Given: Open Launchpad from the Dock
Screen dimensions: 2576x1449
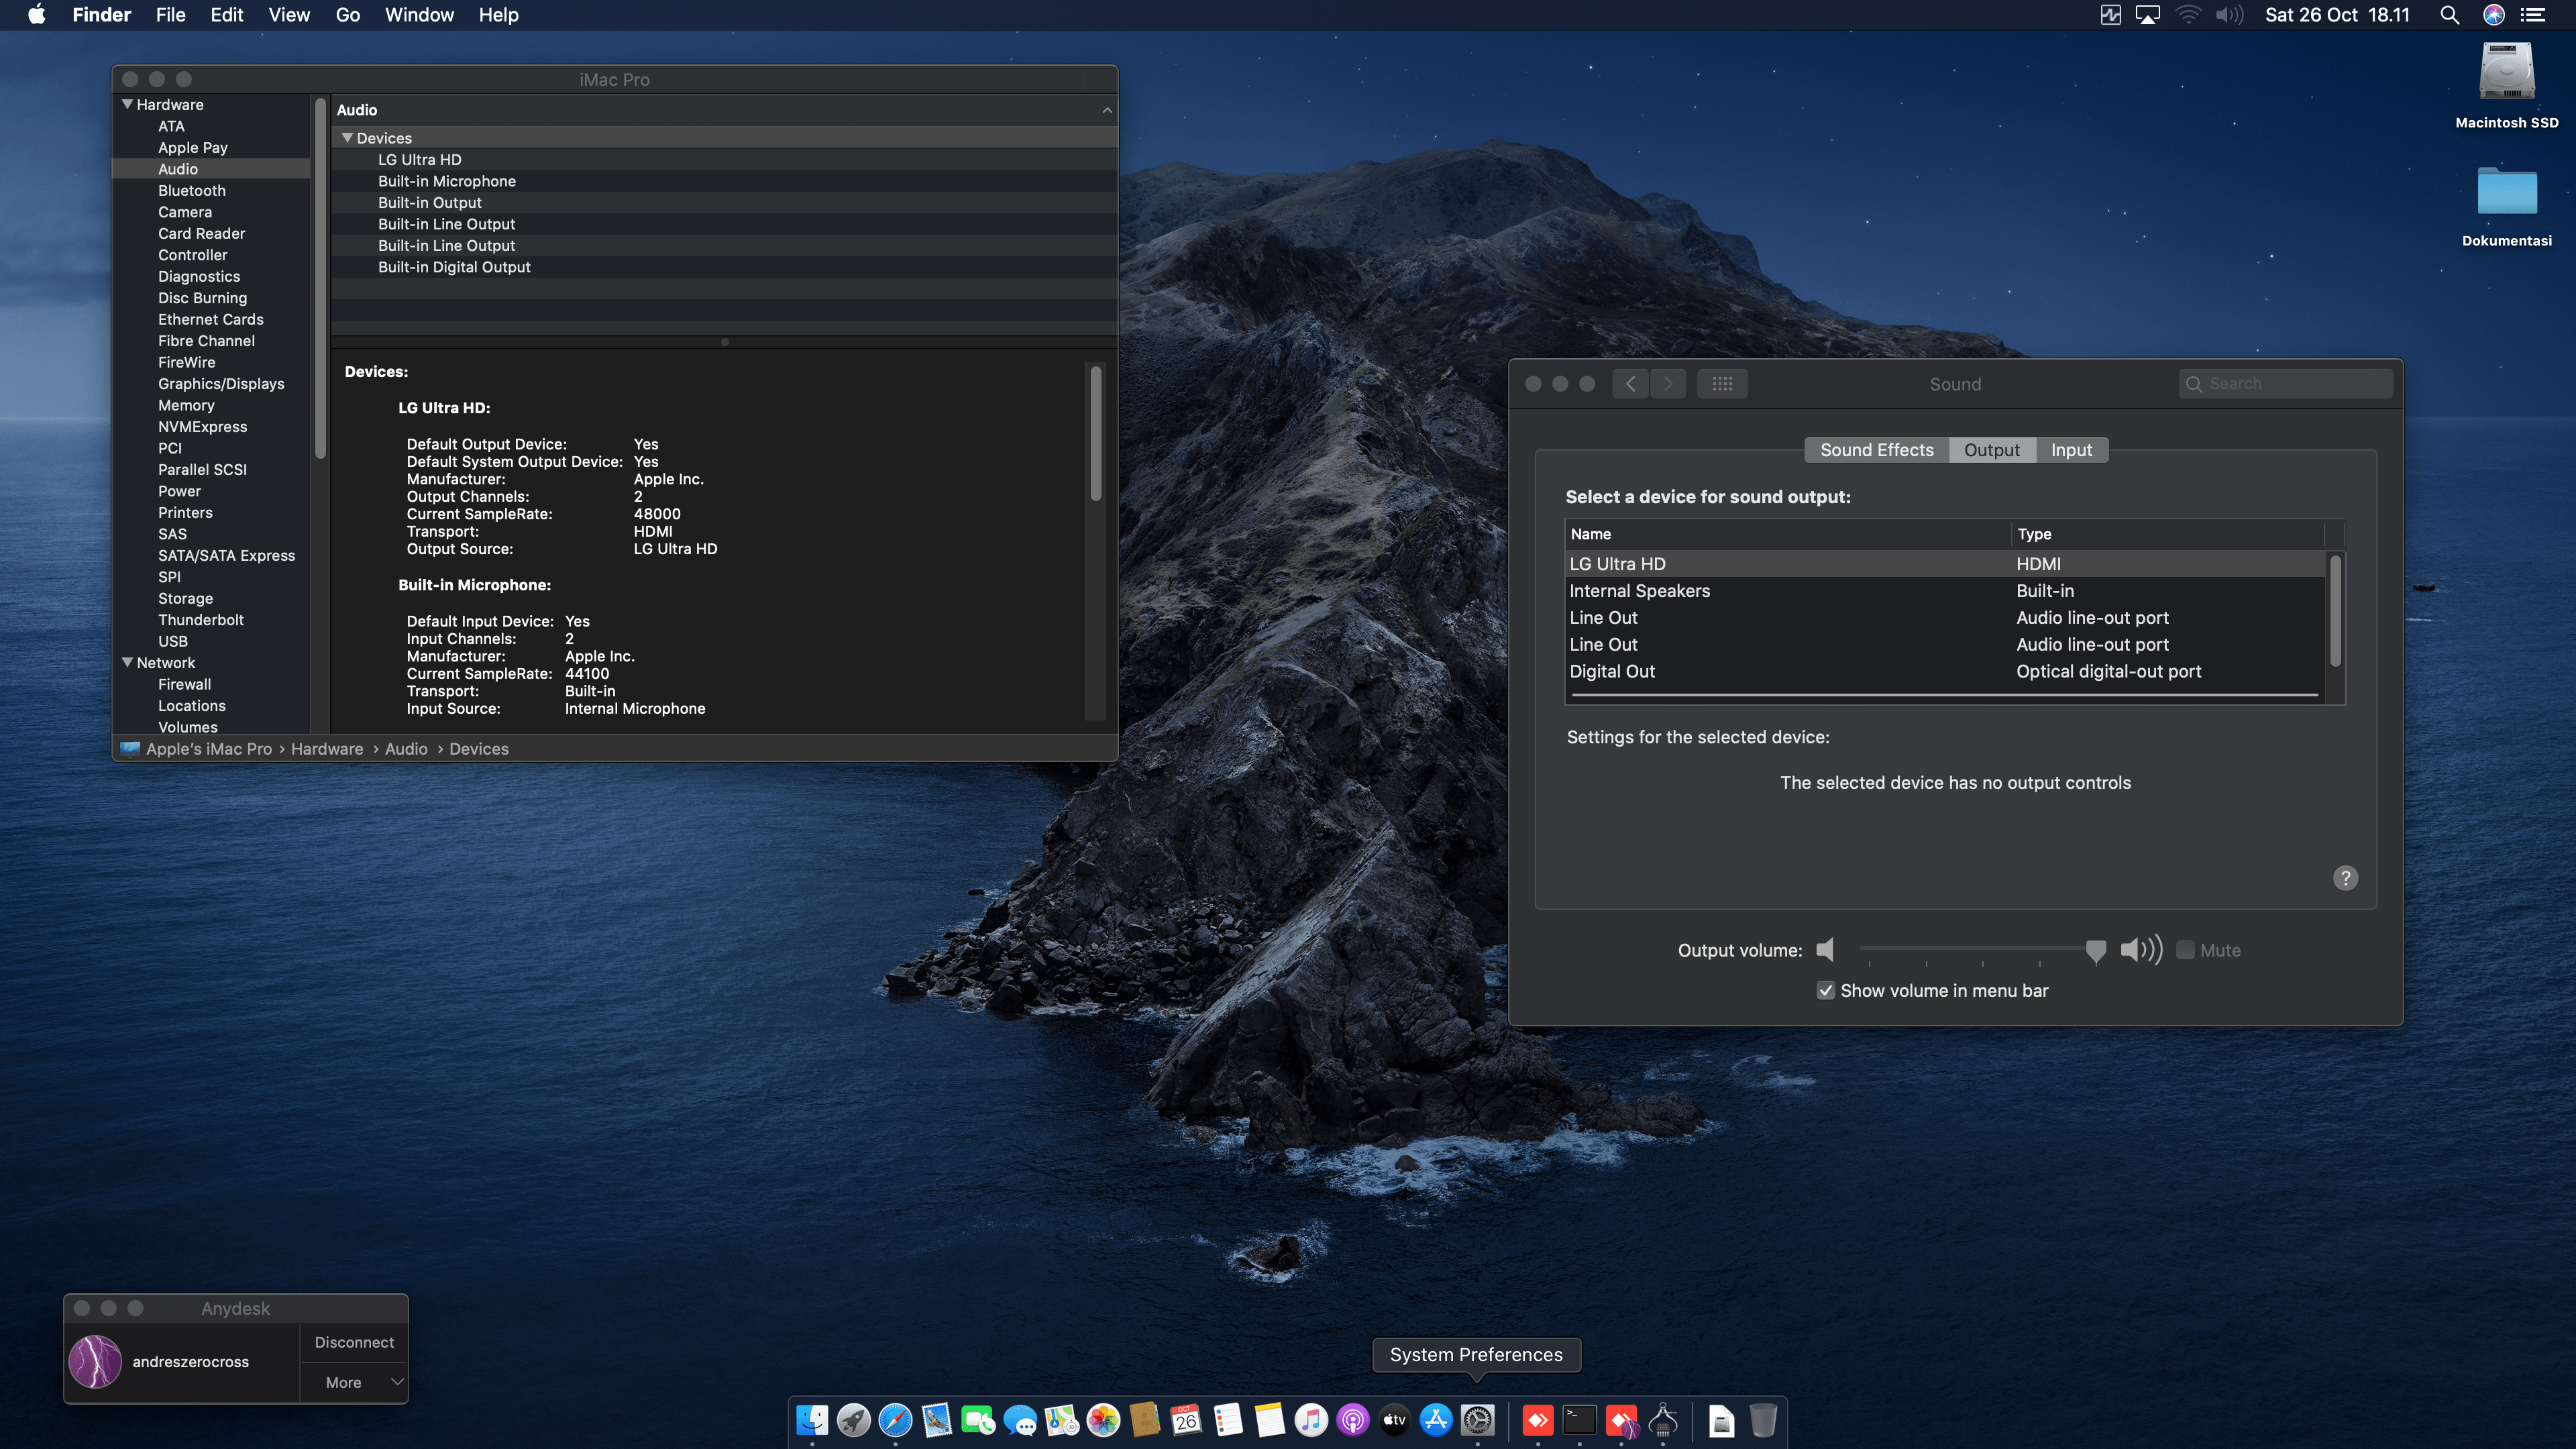Looking at the screenshot, I should pos(854,1419).
